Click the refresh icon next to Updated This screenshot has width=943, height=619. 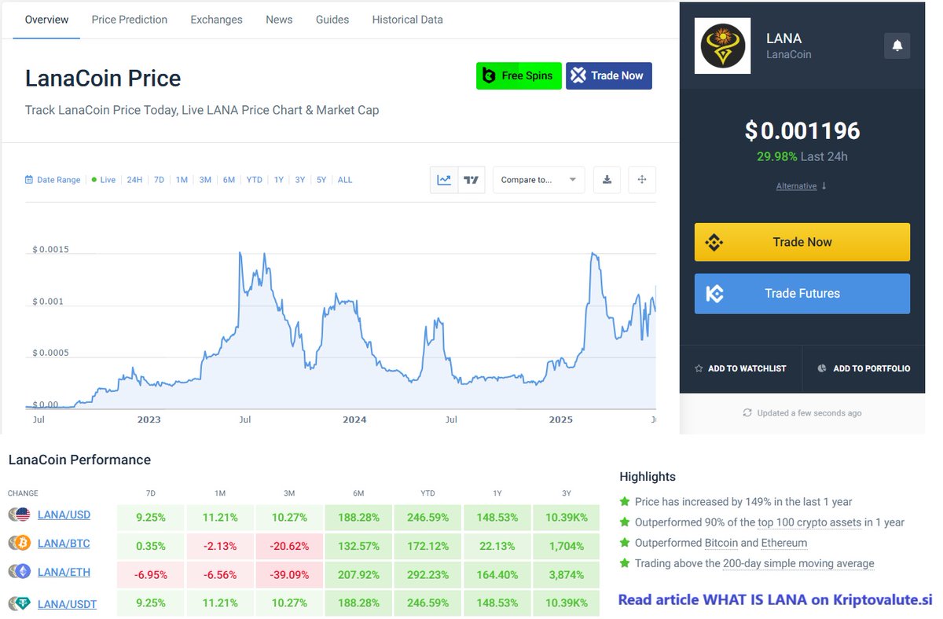747,413
